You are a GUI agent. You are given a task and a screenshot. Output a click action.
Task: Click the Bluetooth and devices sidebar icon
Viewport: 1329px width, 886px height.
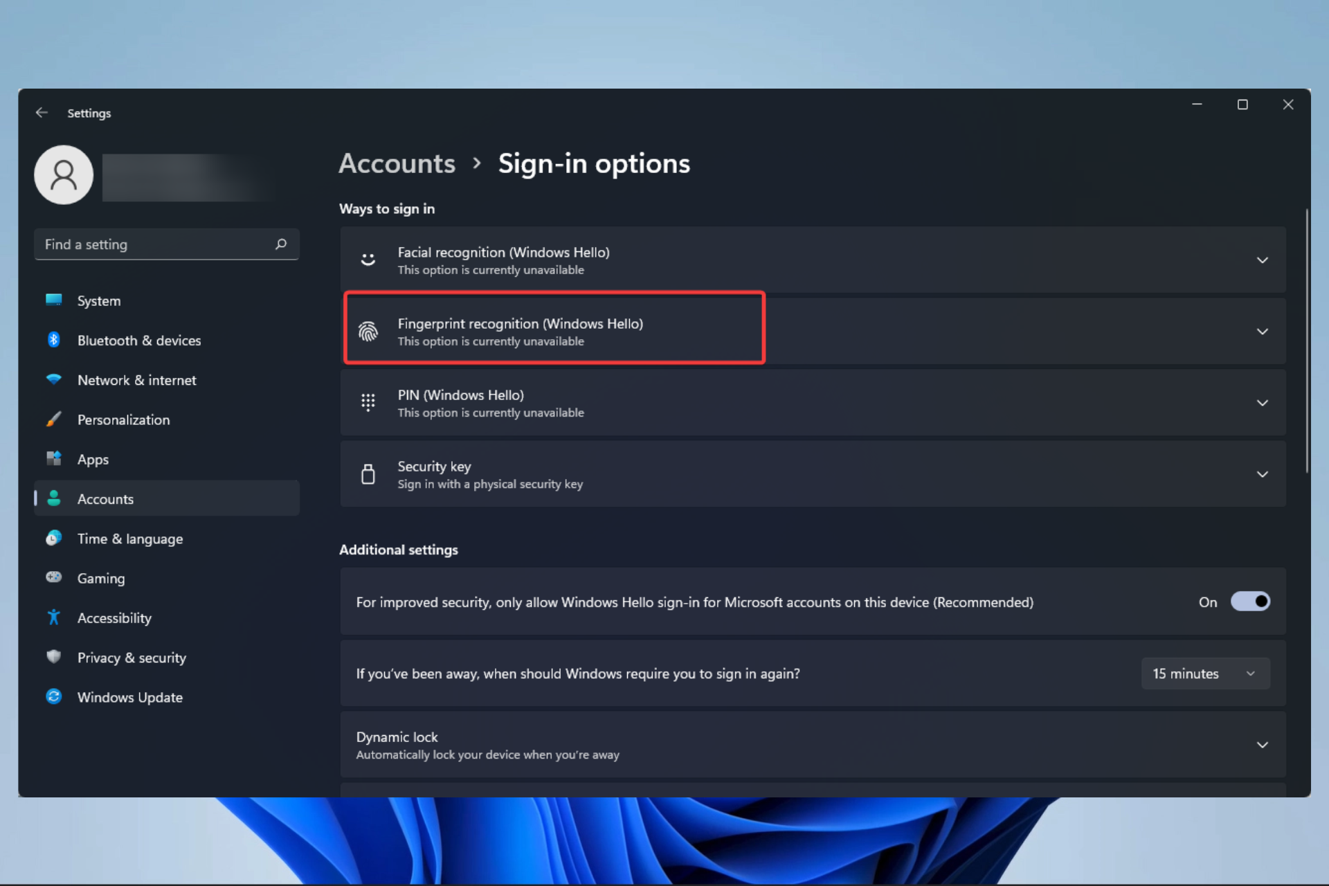pyautogui.click(x=53, y=339)
